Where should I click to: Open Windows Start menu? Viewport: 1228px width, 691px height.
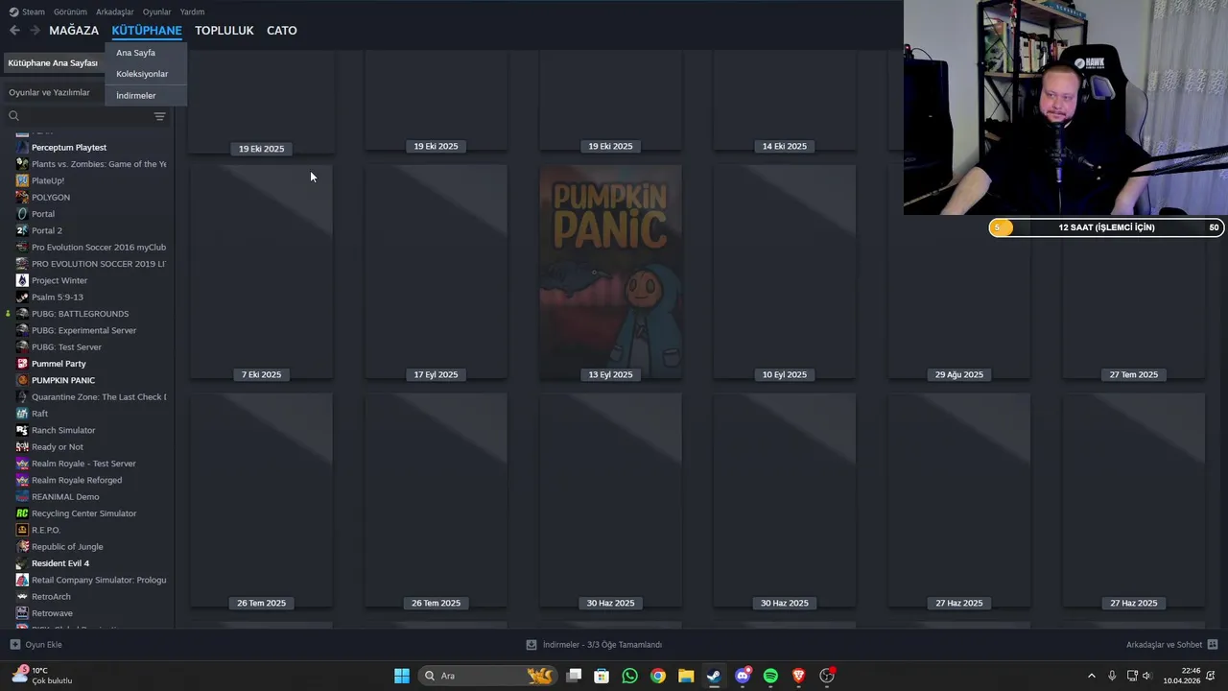[x=402, y=676]
